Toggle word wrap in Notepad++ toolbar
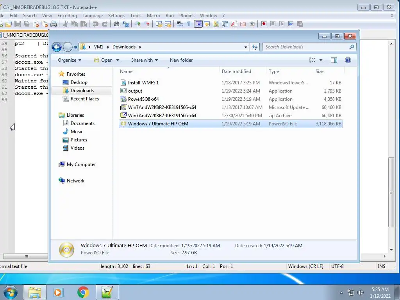 (180, 24)
